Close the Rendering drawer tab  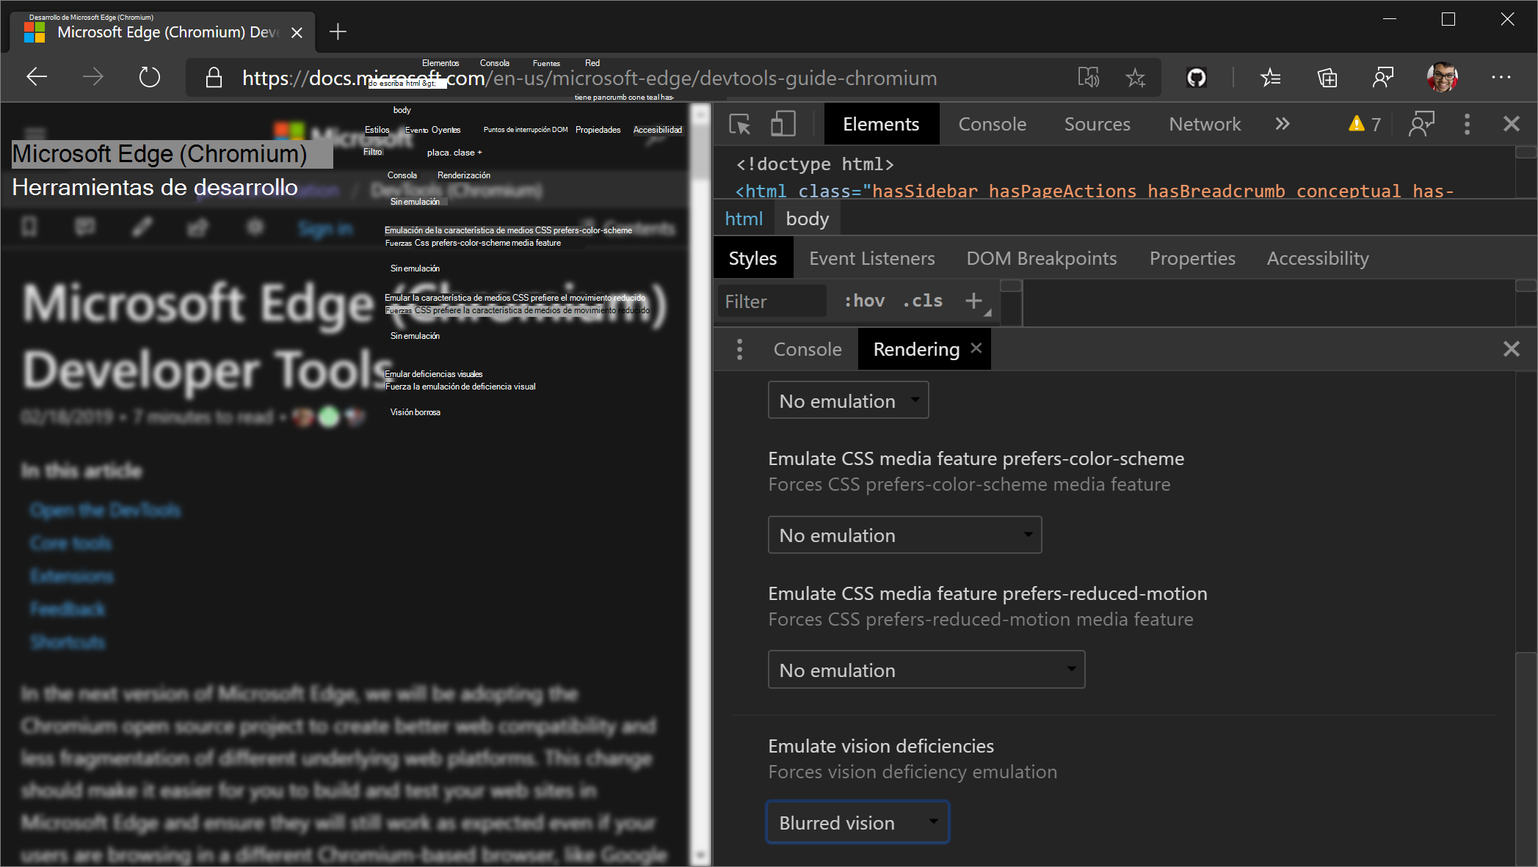click(976, 348)
